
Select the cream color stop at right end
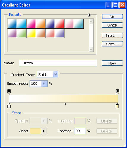click(117, 105)
